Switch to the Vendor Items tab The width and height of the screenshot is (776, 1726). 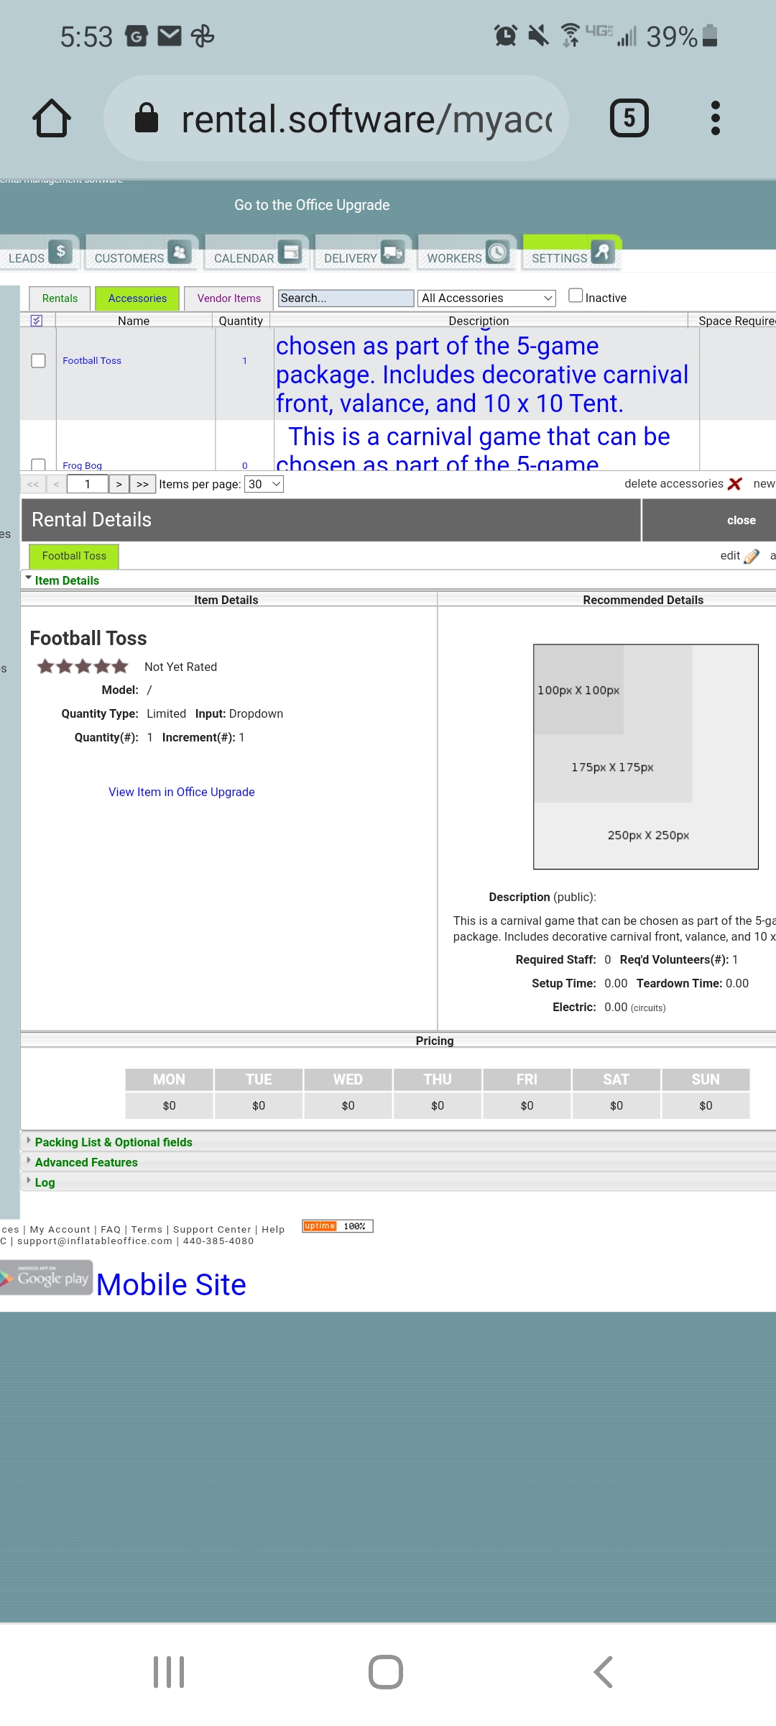(228, 298)
